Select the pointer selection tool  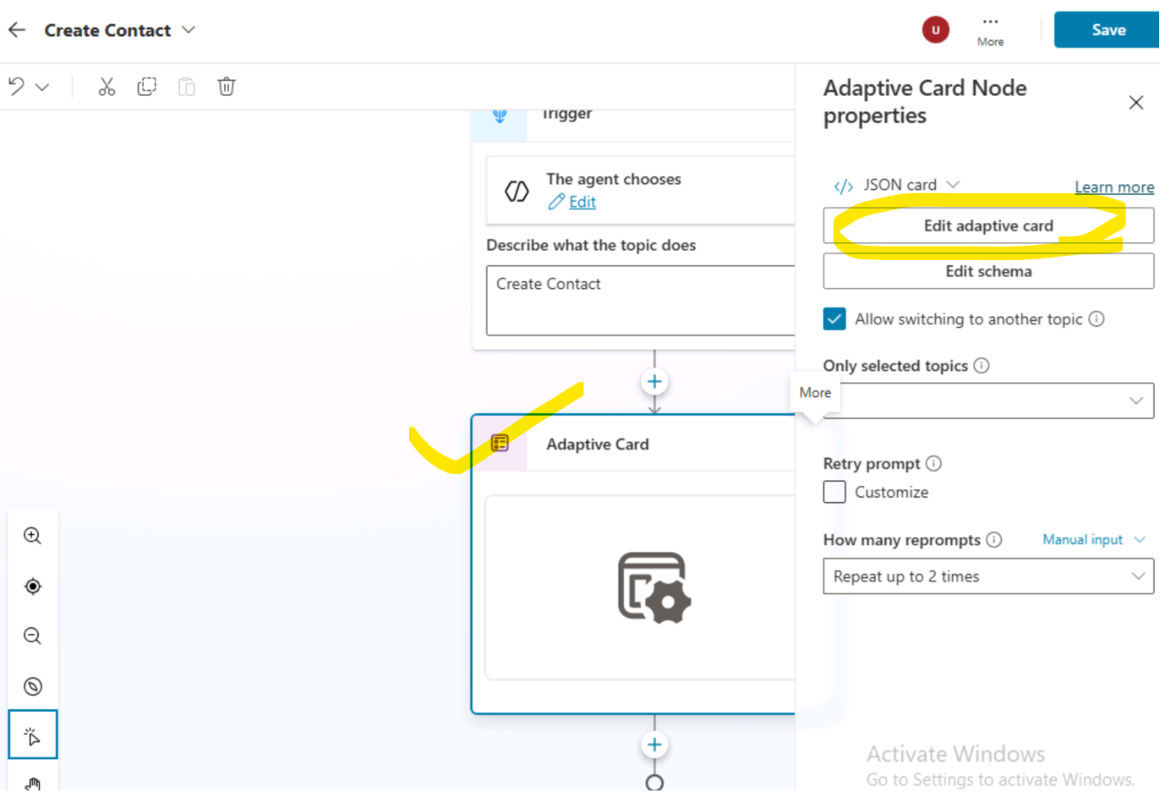pyautogui.click(x=33, y=736)
